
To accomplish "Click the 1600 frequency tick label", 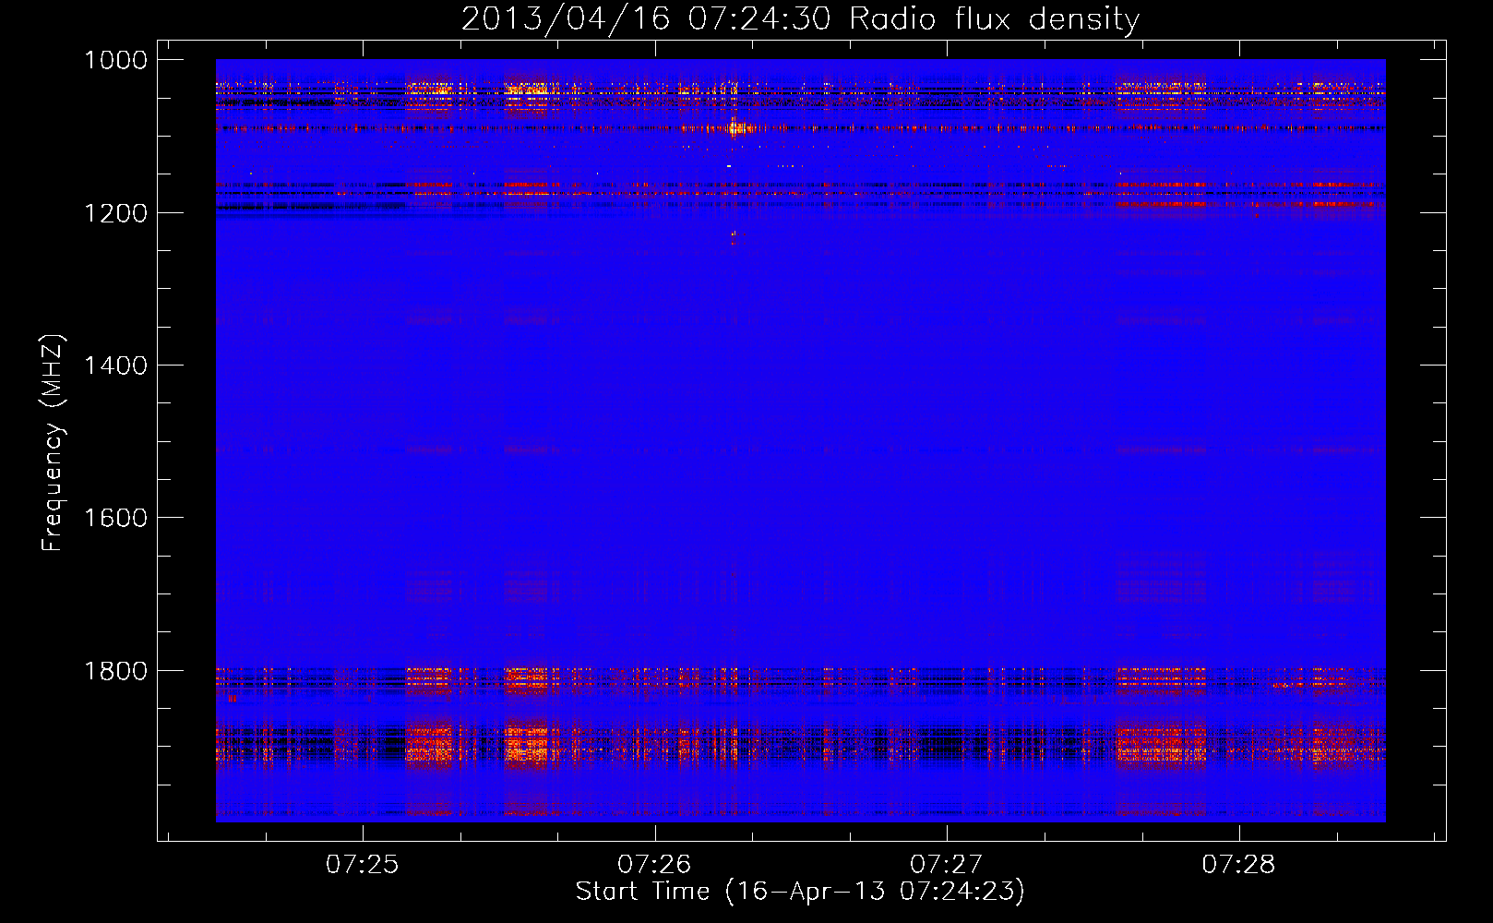I will (115, 518).
